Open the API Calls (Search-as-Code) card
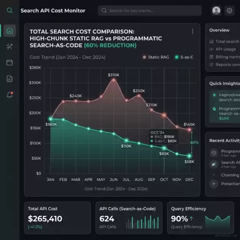 click(x=129, y=218)
